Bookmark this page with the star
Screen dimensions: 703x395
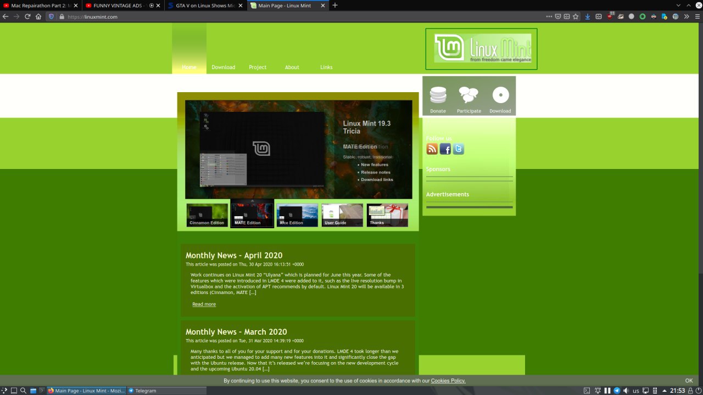pos(576,16)
